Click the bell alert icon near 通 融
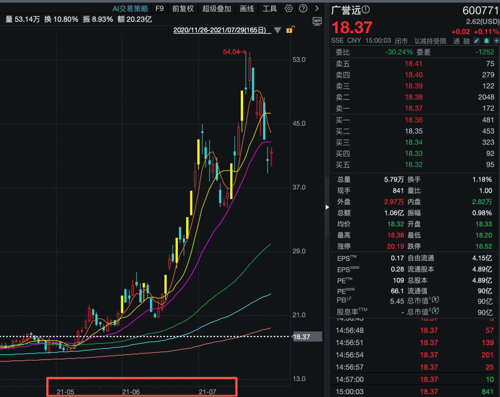 [487, 40]
